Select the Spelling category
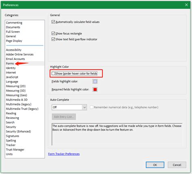The height and width of the screenshot is (174, 192). 11,141
